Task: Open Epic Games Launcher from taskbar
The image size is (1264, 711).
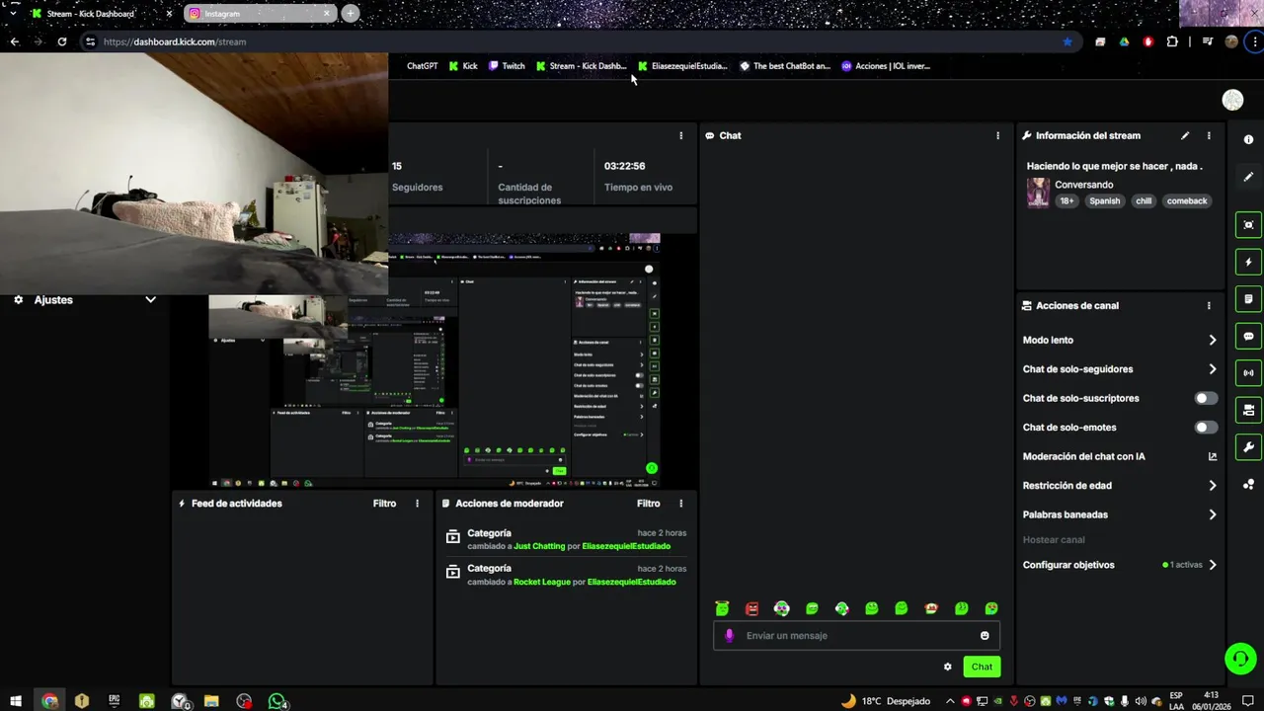Action: [115, 701]
